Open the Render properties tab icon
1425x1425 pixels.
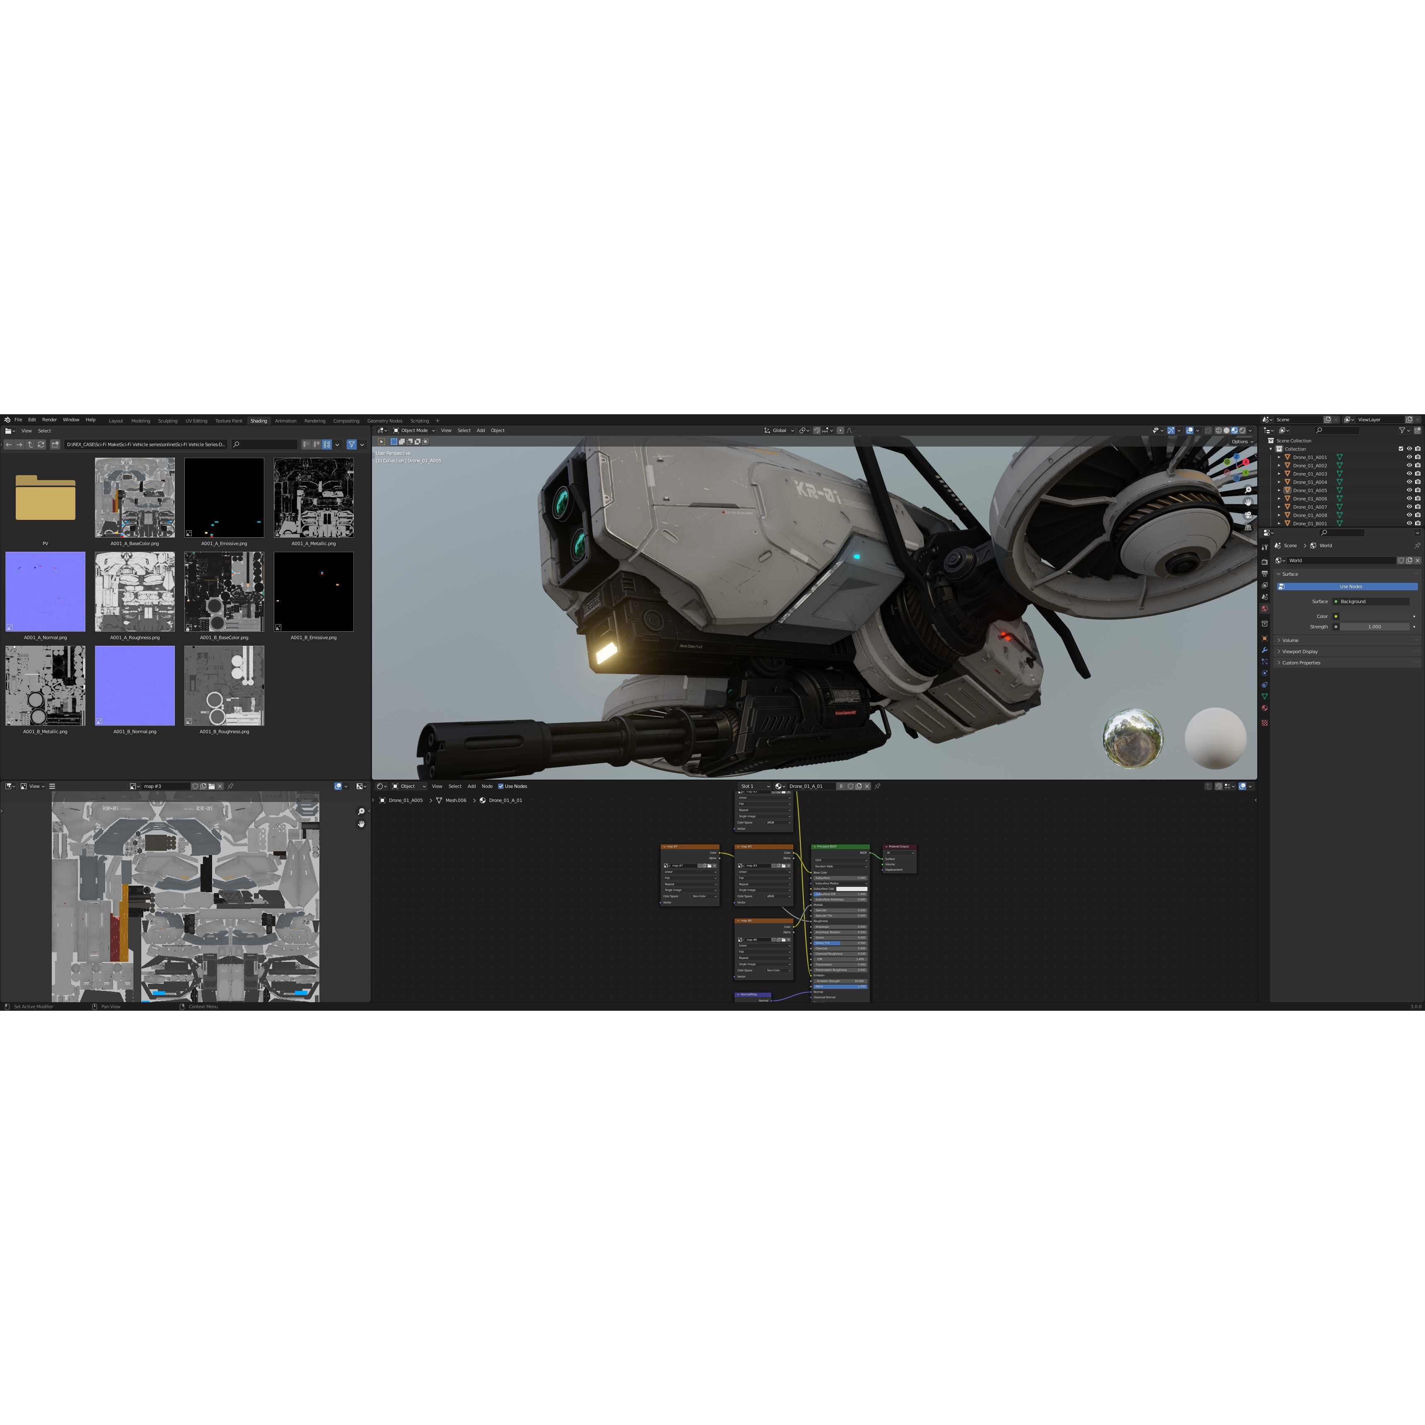1265,562
